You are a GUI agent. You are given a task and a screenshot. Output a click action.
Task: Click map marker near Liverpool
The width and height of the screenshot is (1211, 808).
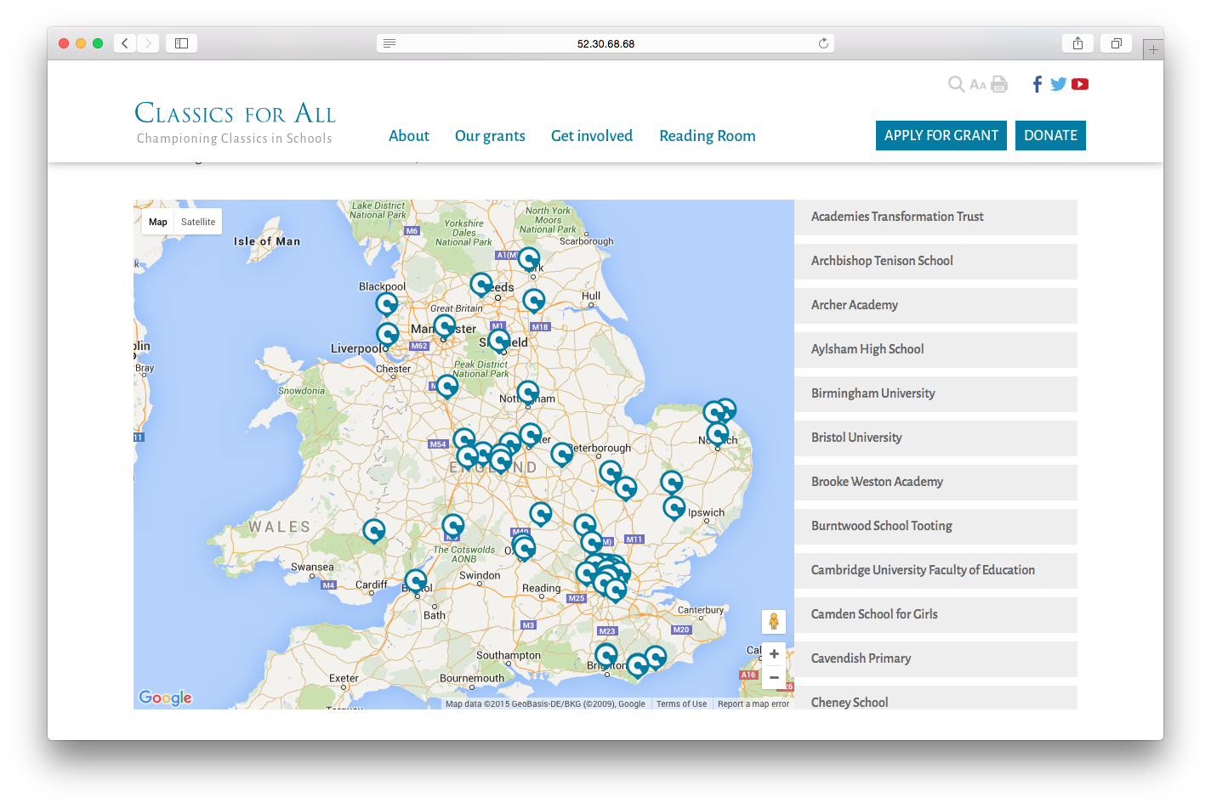pos(388,334)
